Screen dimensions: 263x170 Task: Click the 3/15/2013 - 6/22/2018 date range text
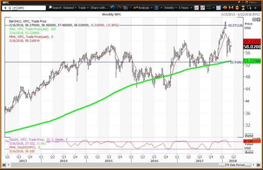[x=240, y=14]
